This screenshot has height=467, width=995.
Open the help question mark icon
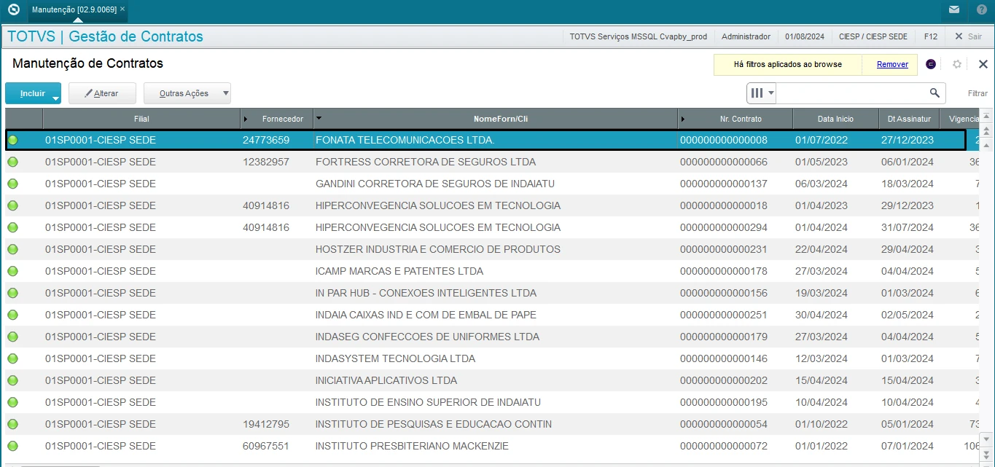tap(981, 9)
